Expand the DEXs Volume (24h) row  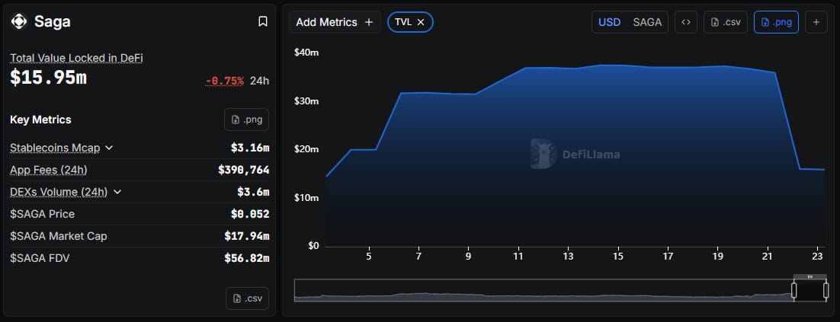tap(117, 192)
